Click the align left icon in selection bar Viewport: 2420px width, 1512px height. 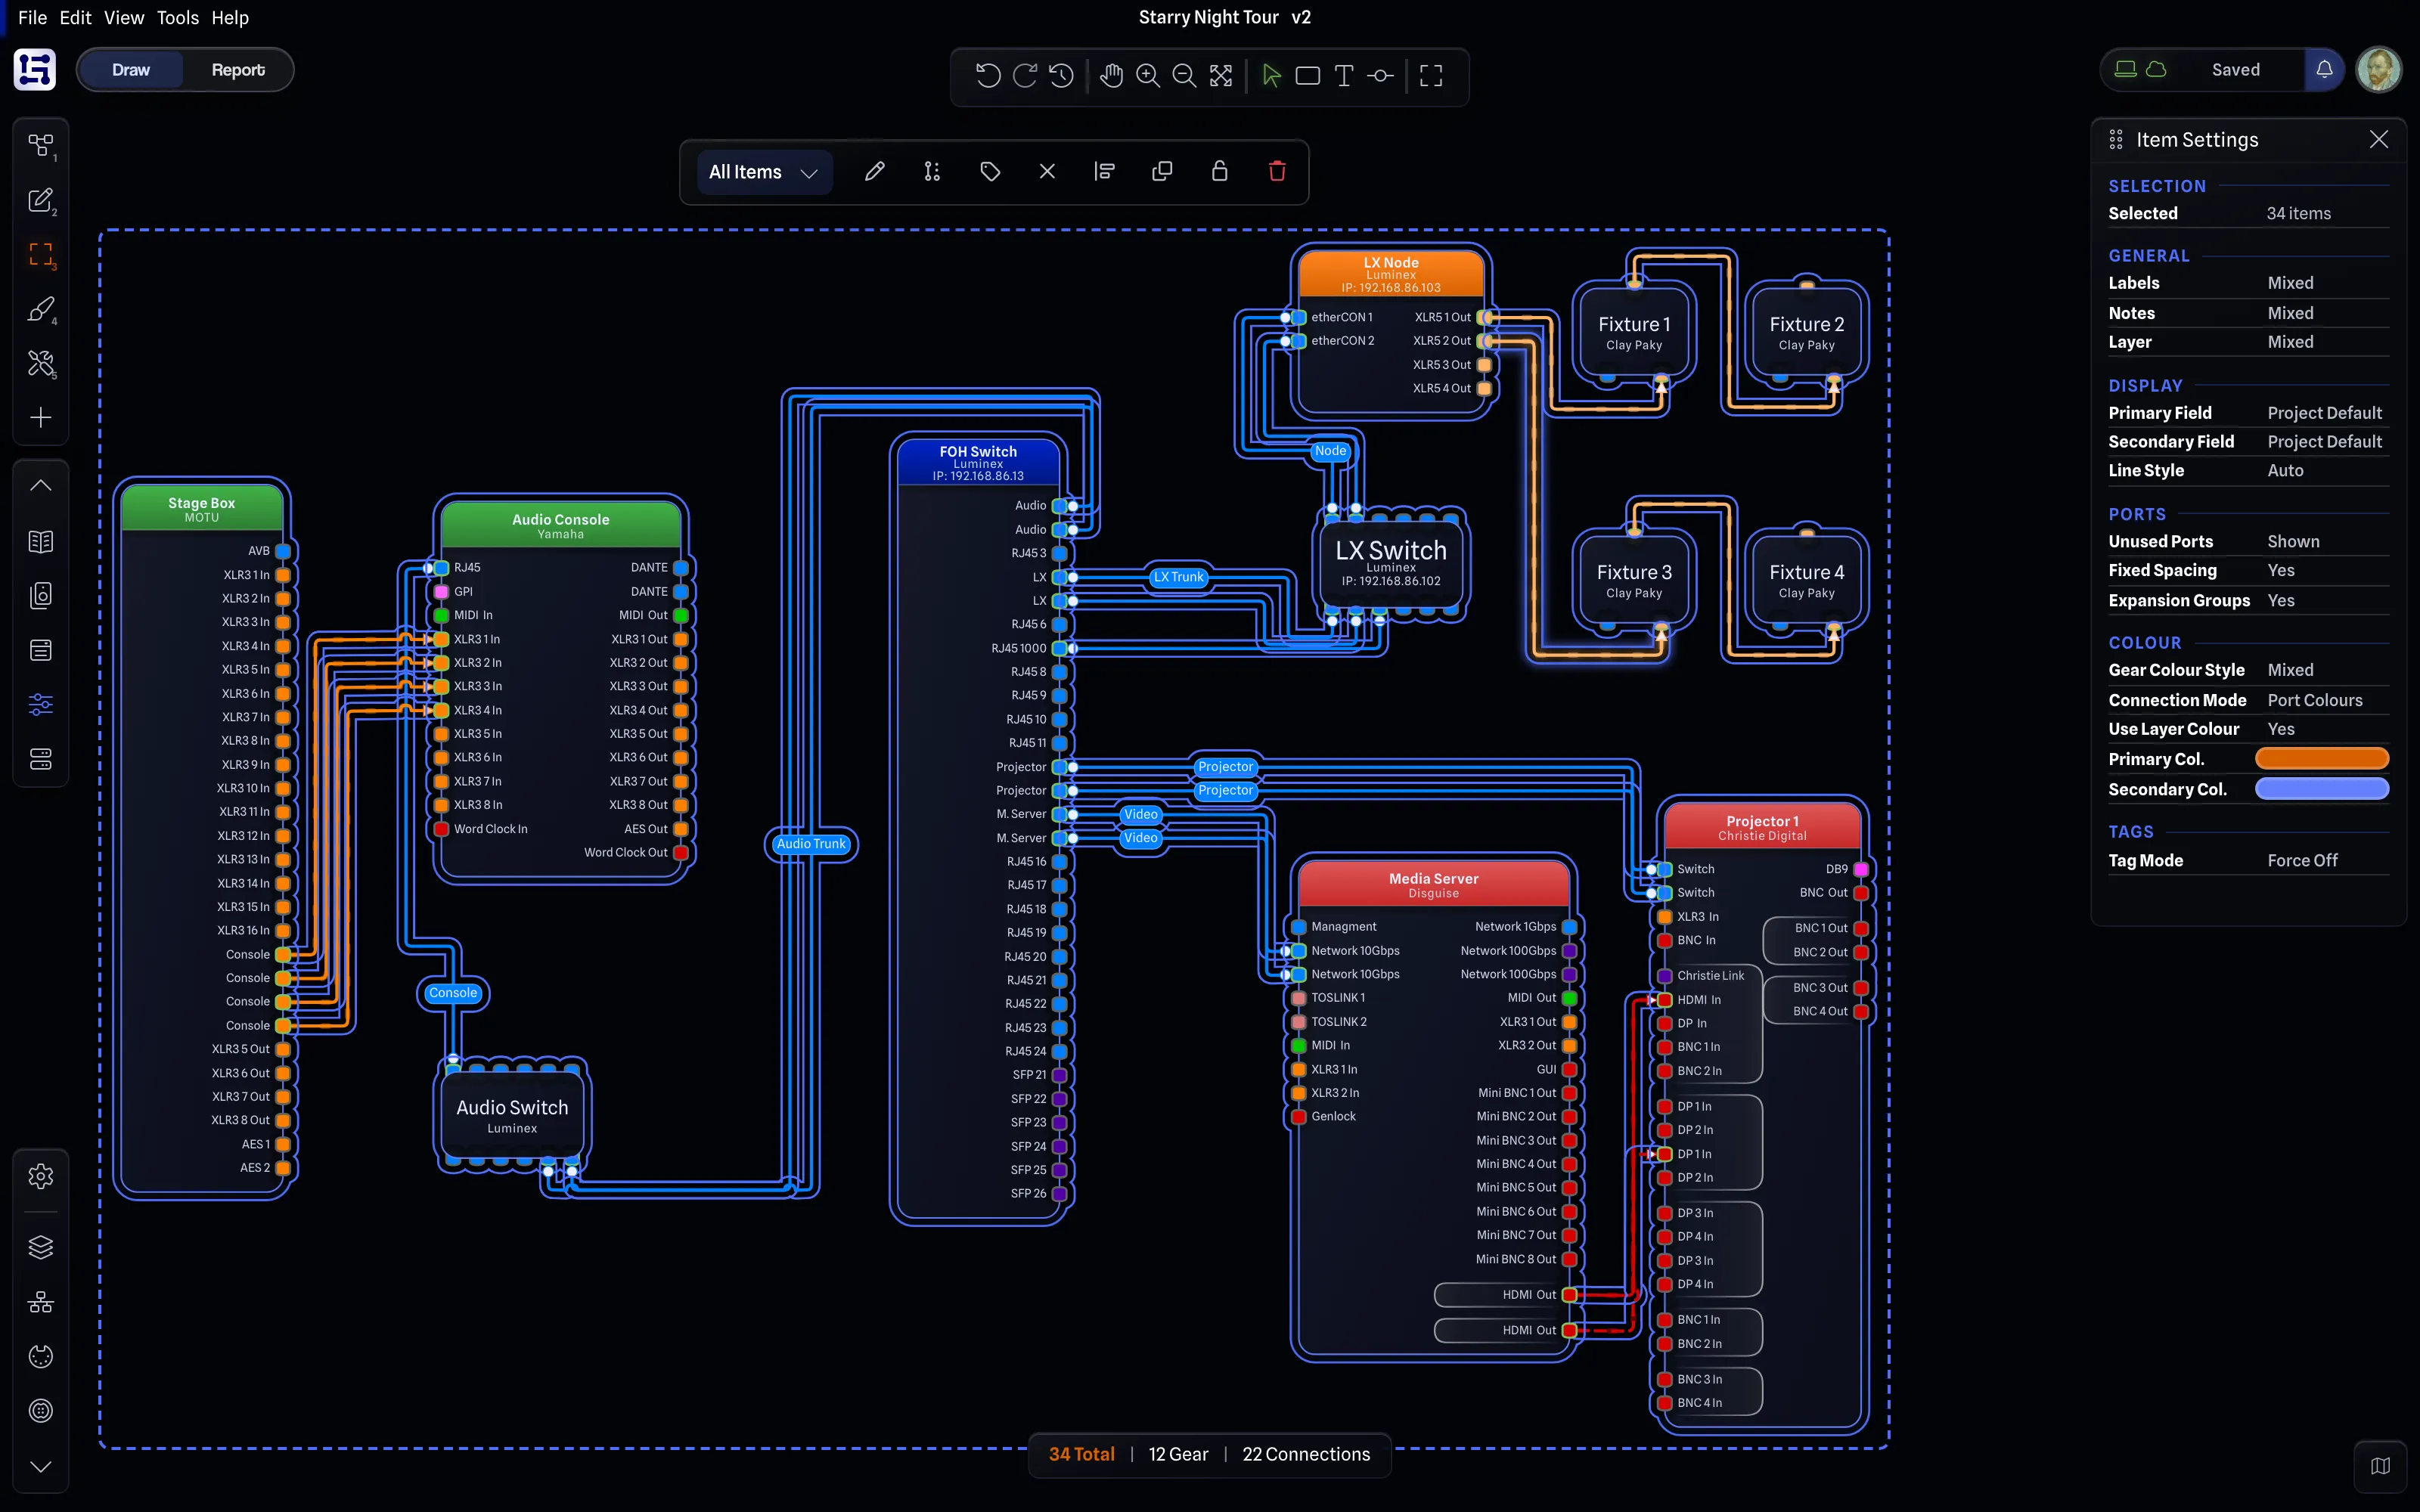1104,172
